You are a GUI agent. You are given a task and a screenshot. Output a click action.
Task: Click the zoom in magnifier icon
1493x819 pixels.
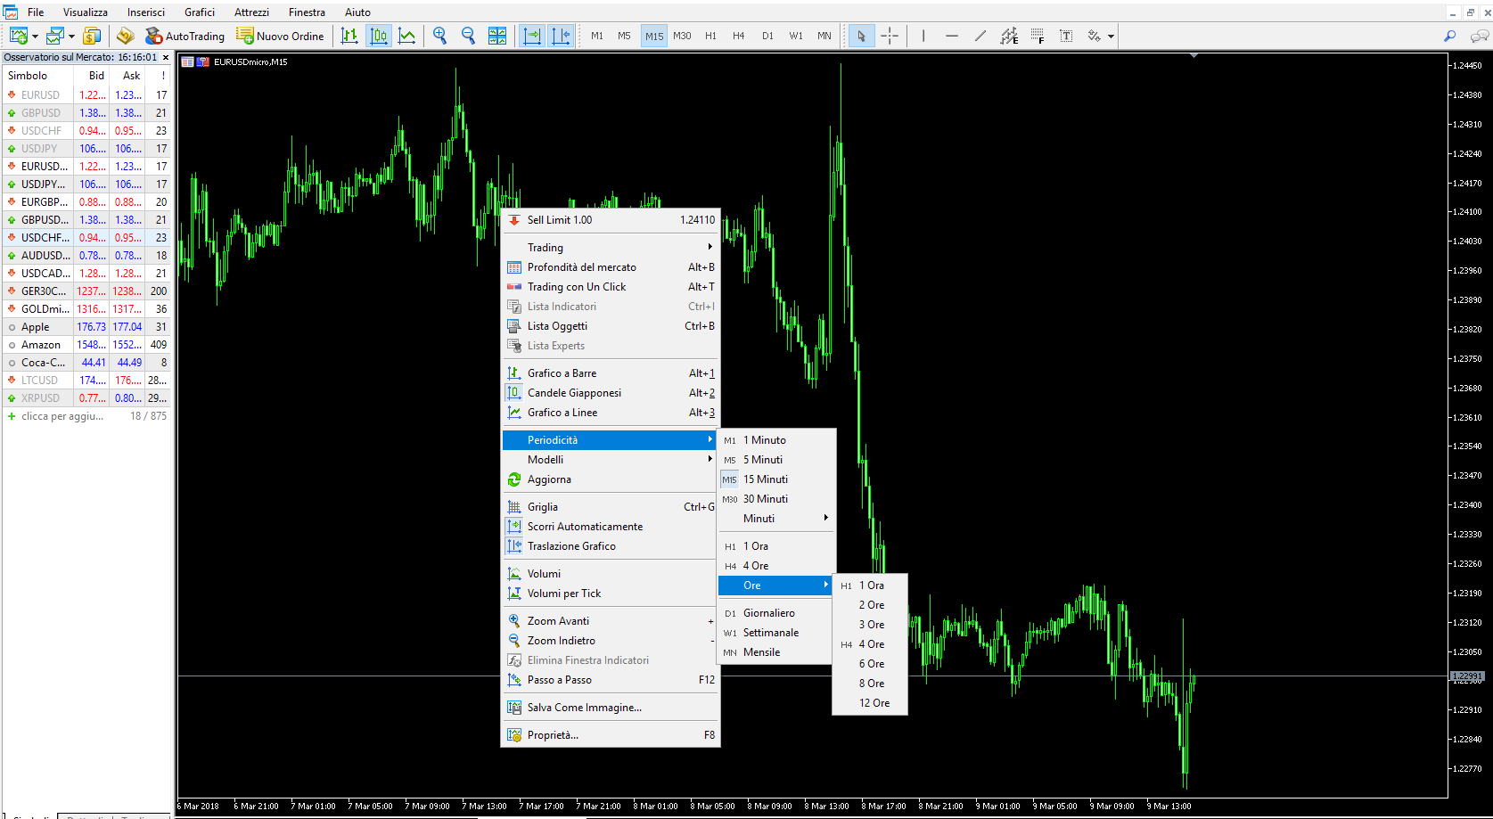(439, 36)
